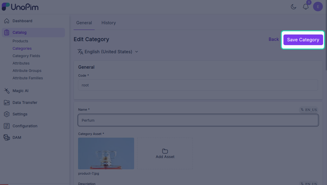This screenshot has width=327, height=185.
Task: Switch to the History tab
Action: point(109,23)
